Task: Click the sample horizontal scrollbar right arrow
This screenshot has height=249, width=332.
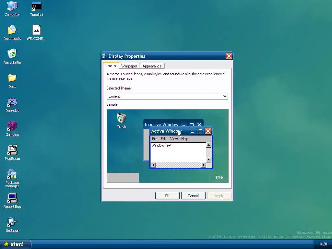Action: pos(204,165)
